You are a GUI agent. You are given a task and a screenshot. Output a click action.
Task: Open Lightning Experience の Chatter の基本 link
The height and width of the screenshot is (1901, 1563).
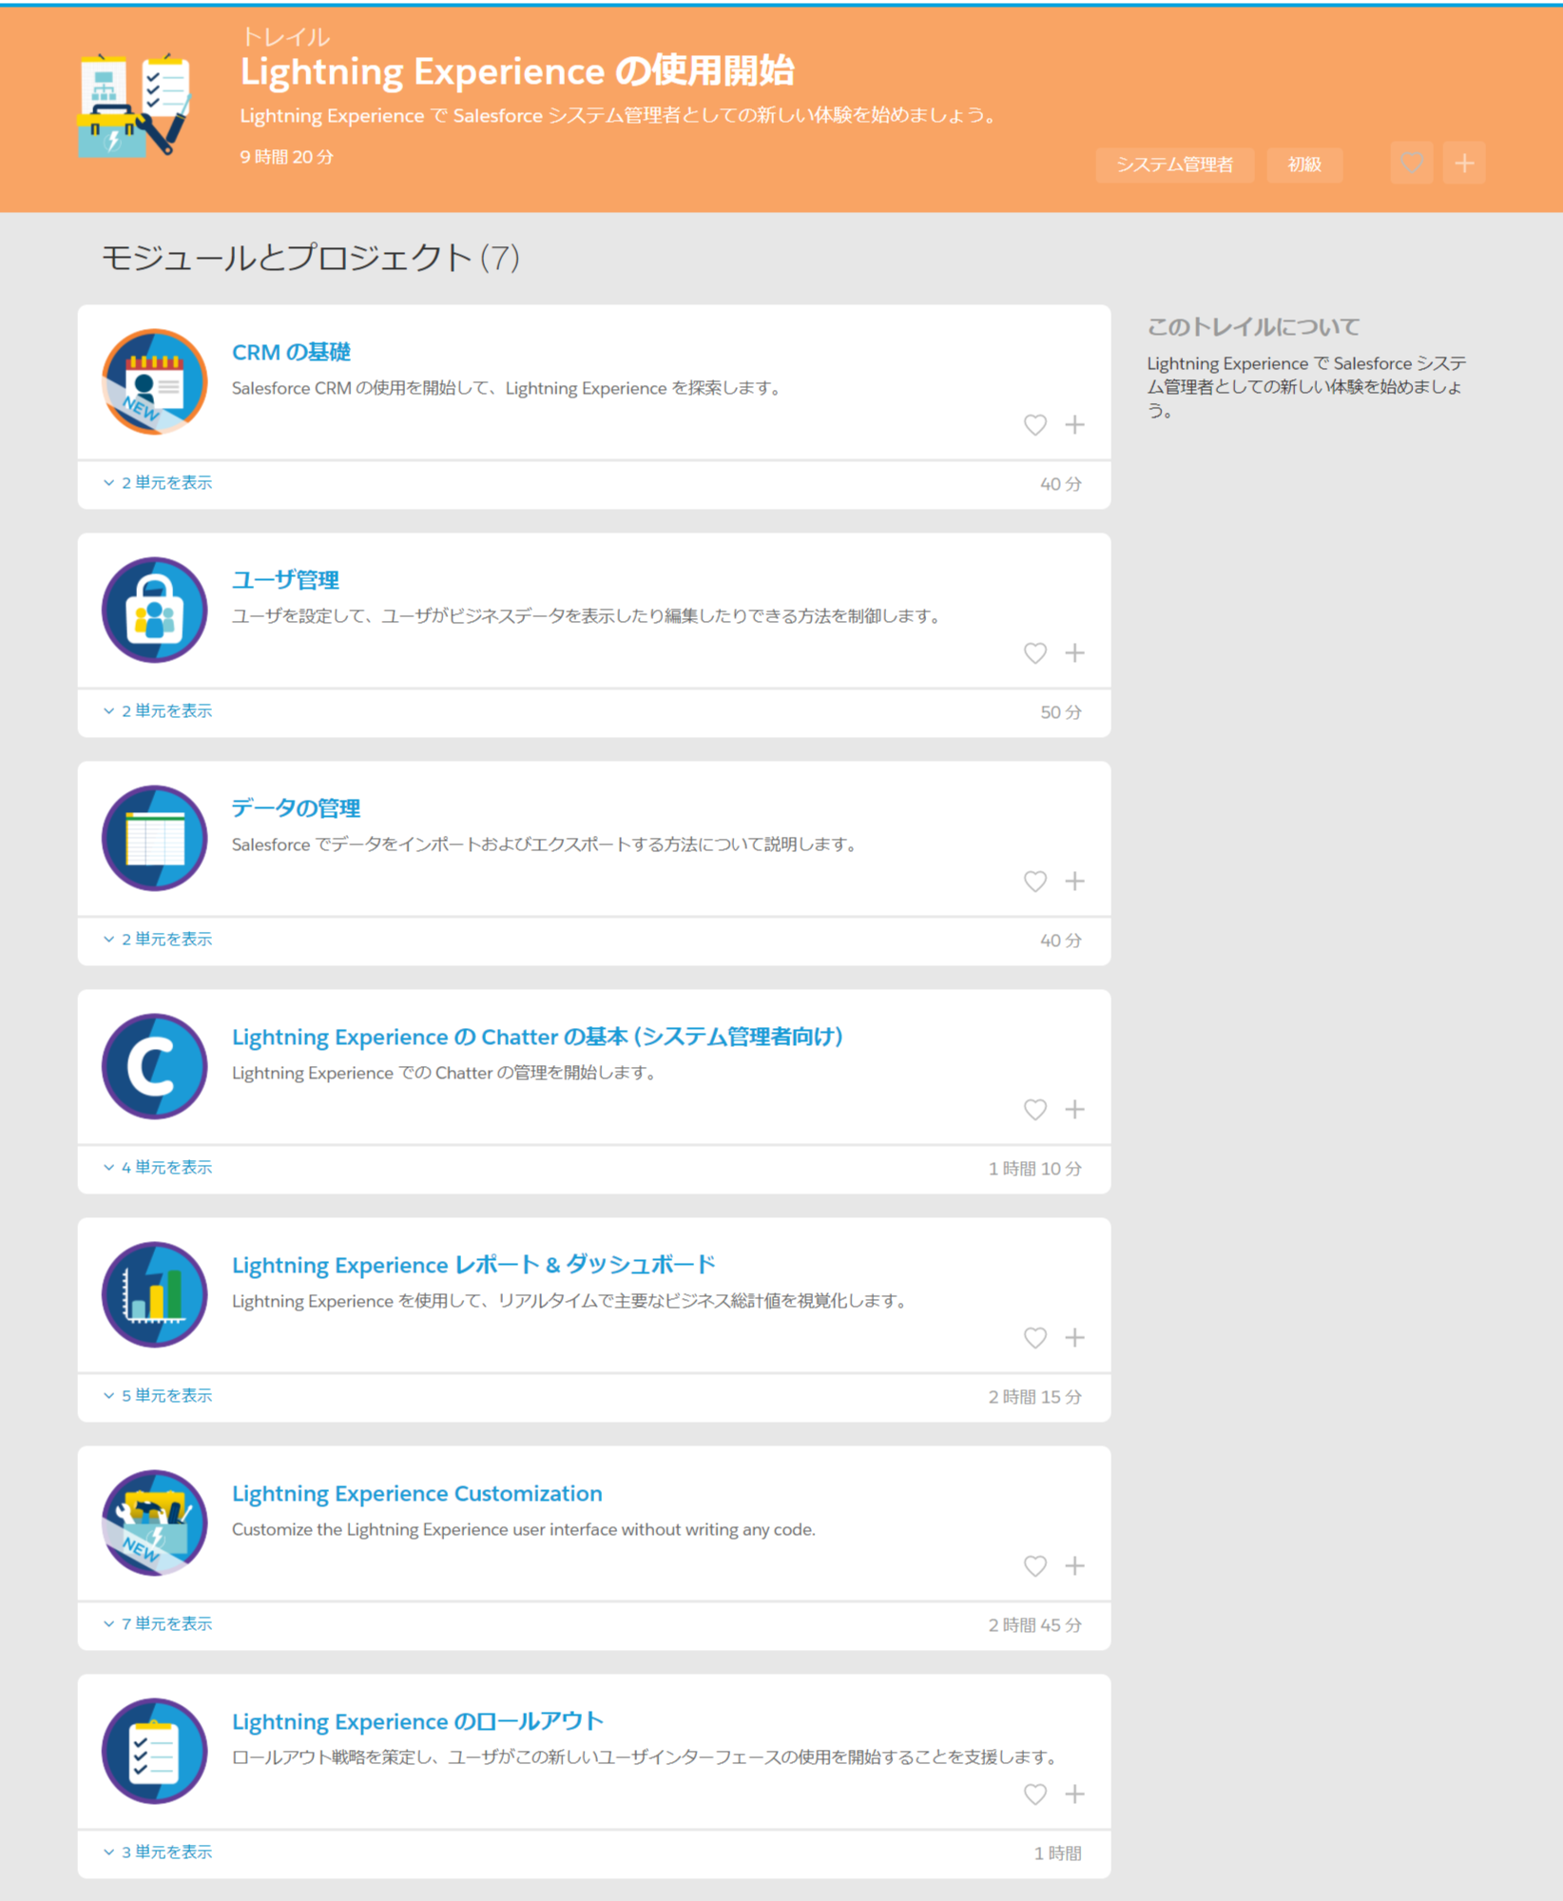[538, 1037]
